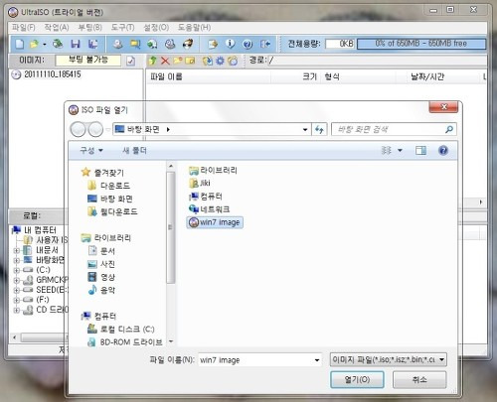The height and width of the screenshot is (402, 497).
Task: Click the Add files globe icon
Action: point(208,61)
